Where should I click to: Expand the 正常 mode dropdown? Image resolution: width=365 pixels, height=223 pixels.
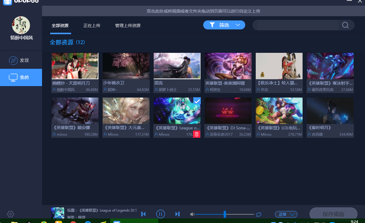(x=286, y=214)
